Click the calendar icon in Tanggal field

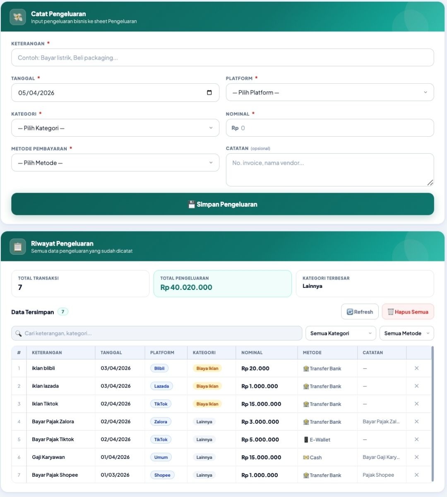[x=209, y=92]
